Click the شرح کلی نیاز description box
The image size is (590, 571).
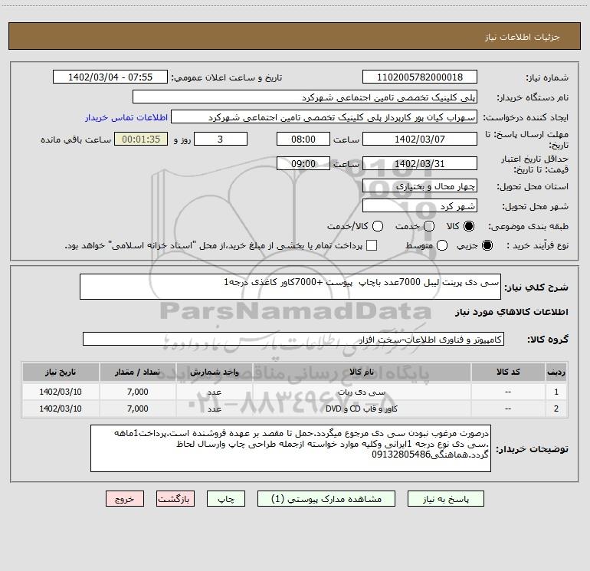pos(290,287)
